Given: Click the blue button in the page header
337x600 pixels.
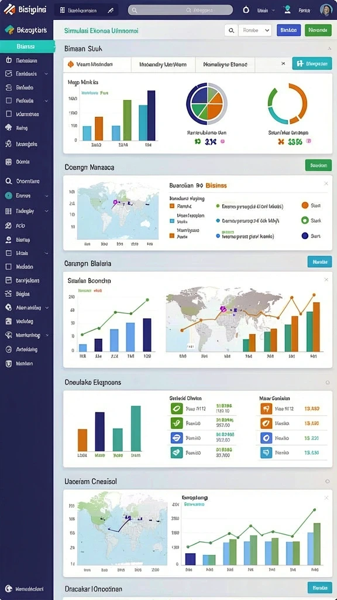Looking at the screenshot, I should (288, 30).
